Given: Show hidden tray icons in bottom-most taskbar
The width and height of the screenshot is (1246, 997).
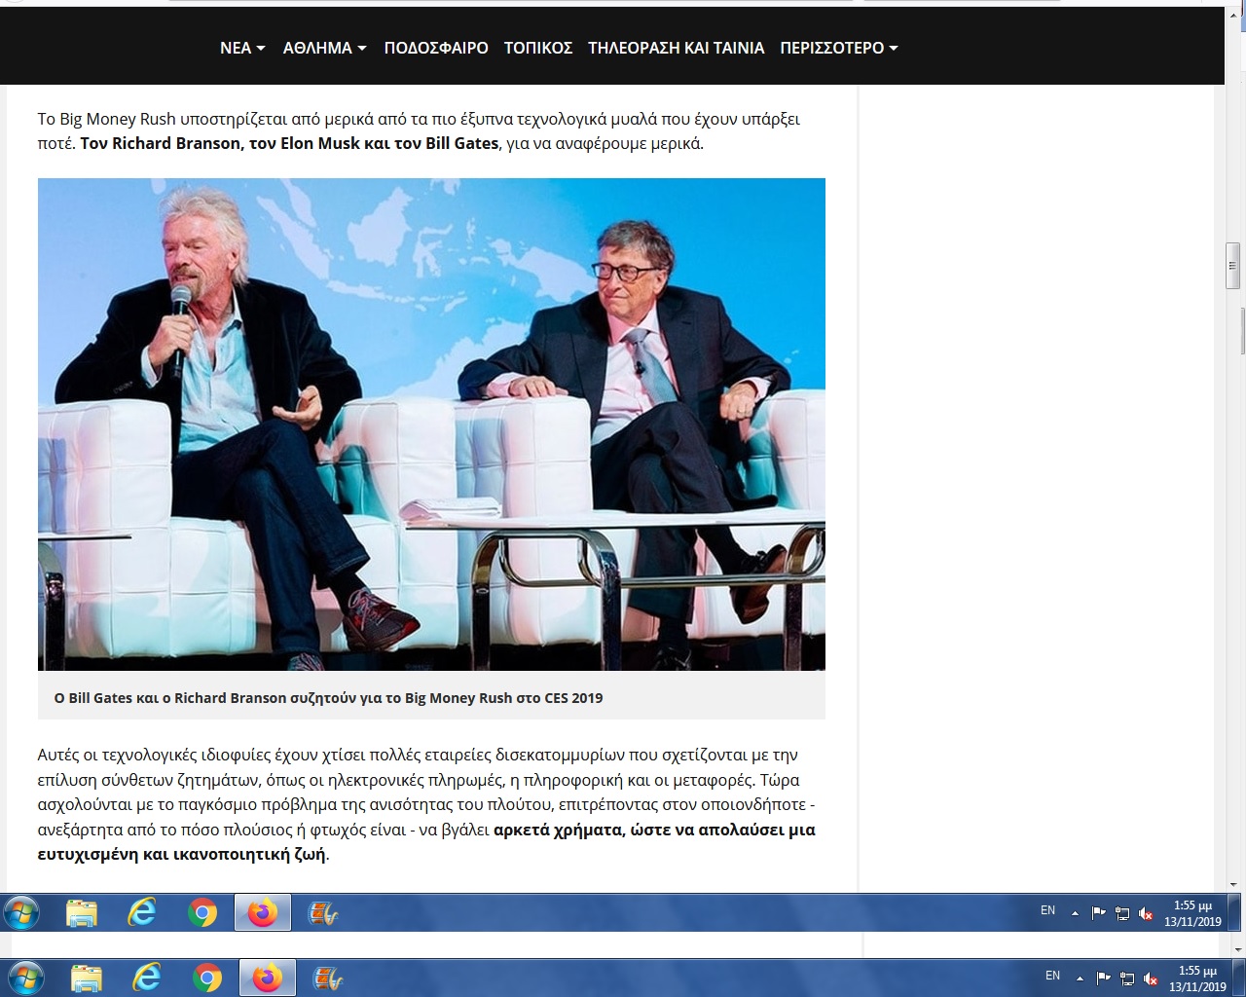Looking at the screenshot, I should coord(1080,978).
